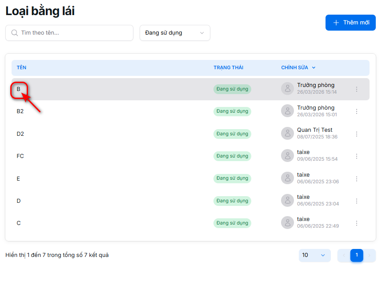Open the three-dot menu for row FC
Viewport: 386px width, 288px height.
[356, 156]
